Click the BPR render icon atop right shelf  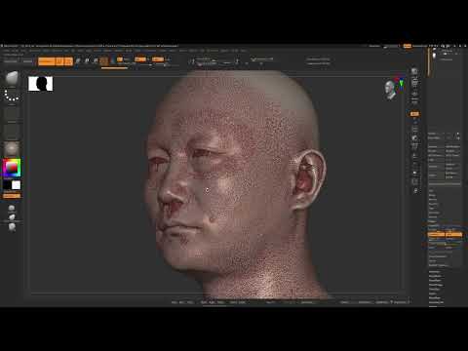click(x=414, y=71)
